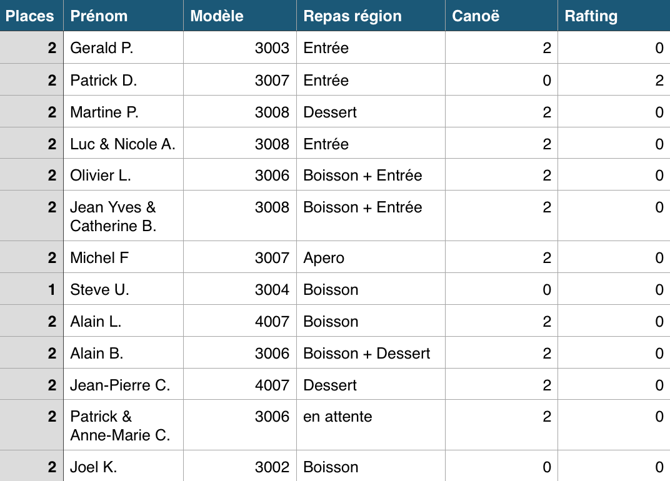Screen dimensions: 670x481
Task: Select the Places column header
Action: 32,16
